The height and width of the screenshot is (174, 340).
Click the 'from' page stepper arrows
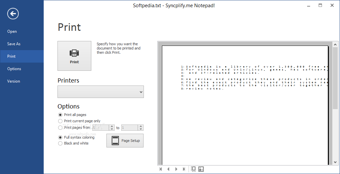[x=112, y=128]
